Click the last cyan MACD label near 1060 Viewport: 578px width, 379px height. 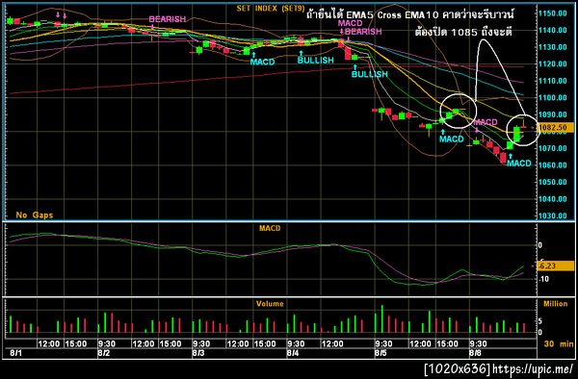519,163
